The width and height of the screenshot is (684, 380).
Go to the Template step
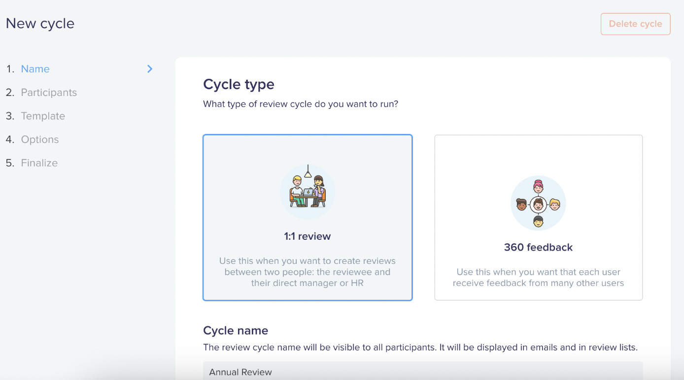point(43,116)
